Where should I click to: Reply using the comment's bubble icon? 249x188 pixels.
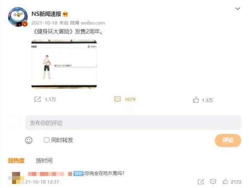[x=213, y=181]
